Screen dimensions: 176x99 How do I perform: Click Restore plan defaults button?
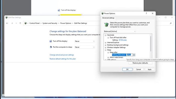(x=140, y=63)
